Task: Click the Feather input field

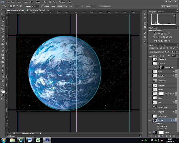Action: click(x=35, y=6)
